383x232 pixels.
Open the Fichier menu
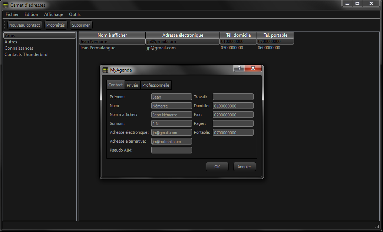[12, 14]
